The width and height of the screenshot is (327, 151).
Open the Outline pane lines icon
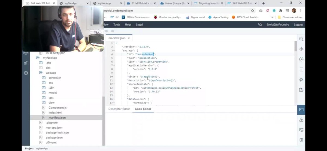pos(301,70)
